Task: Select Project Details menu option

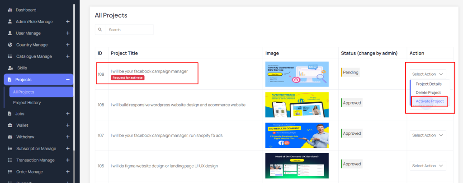Action: (429, 84)
